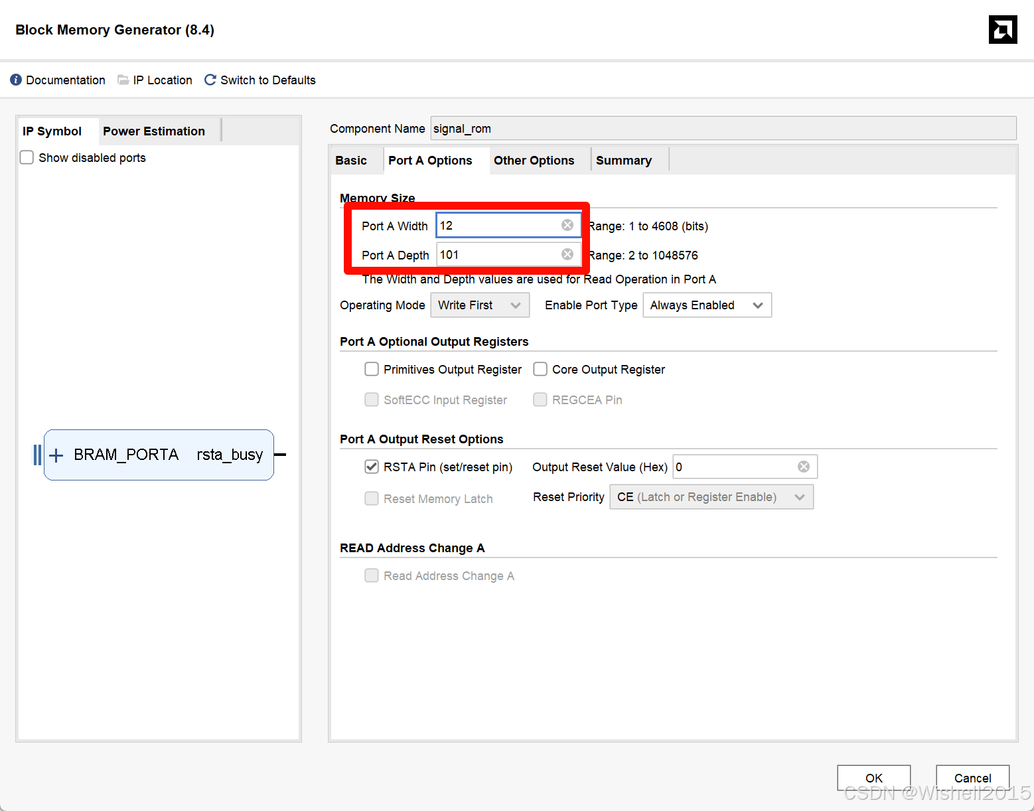
Task: Click the Cancel button
Action: click(x=973, y=778)
